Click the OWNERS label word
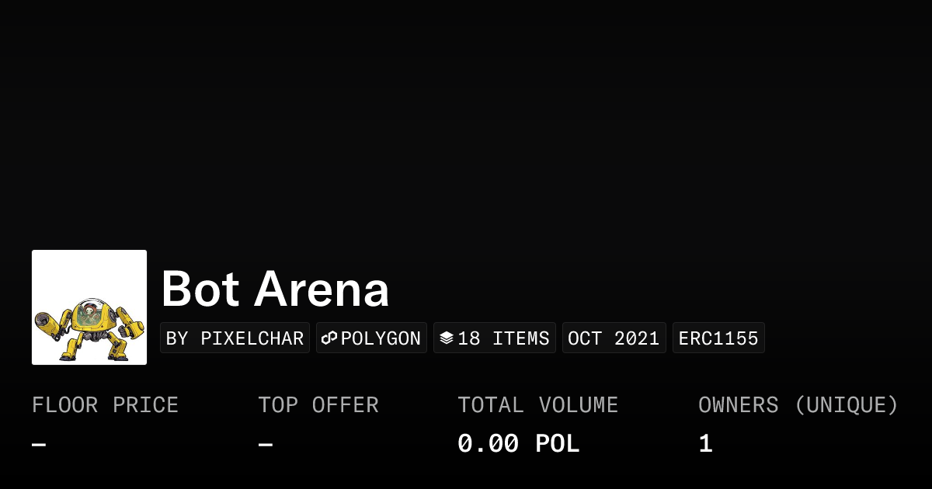The width and height of the screenshot is (932, 489). pos(738,405)
